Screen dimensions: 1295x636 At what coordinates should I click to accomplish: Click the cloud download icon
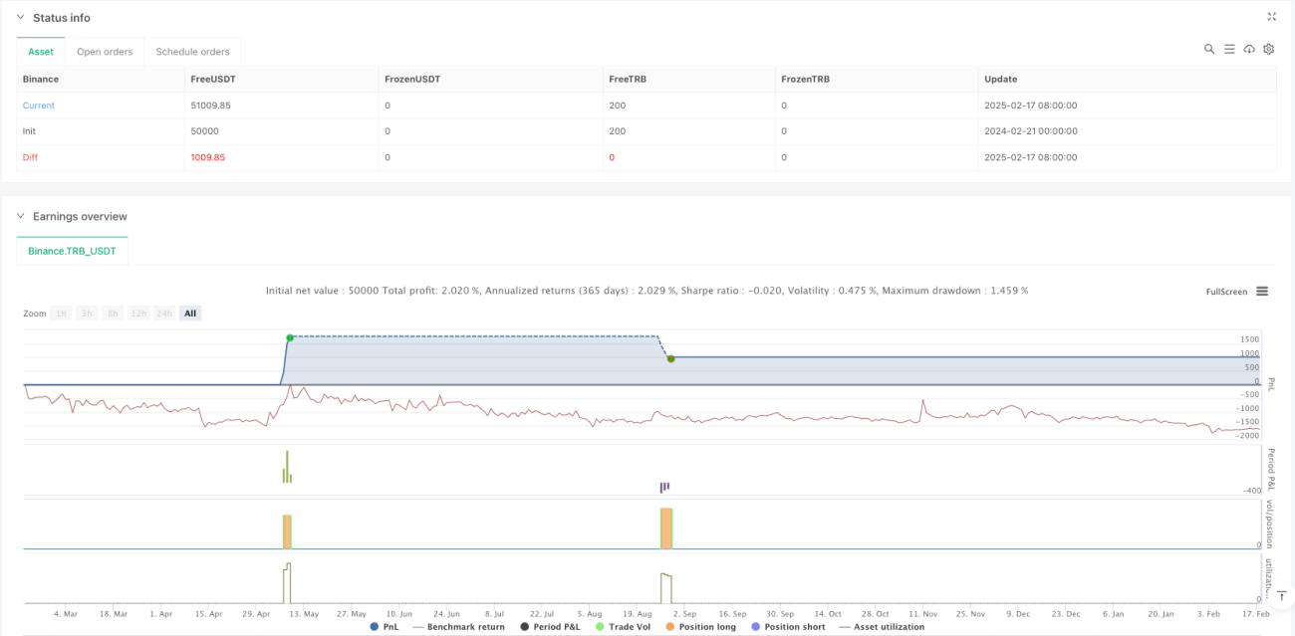coord(1249,49)
